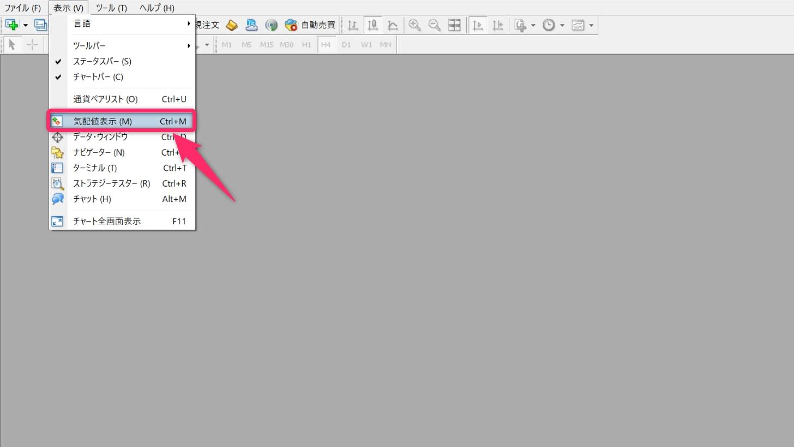Open the periodicity clock dropdown arrow
The image size is (794, 447).
(562, 25)
